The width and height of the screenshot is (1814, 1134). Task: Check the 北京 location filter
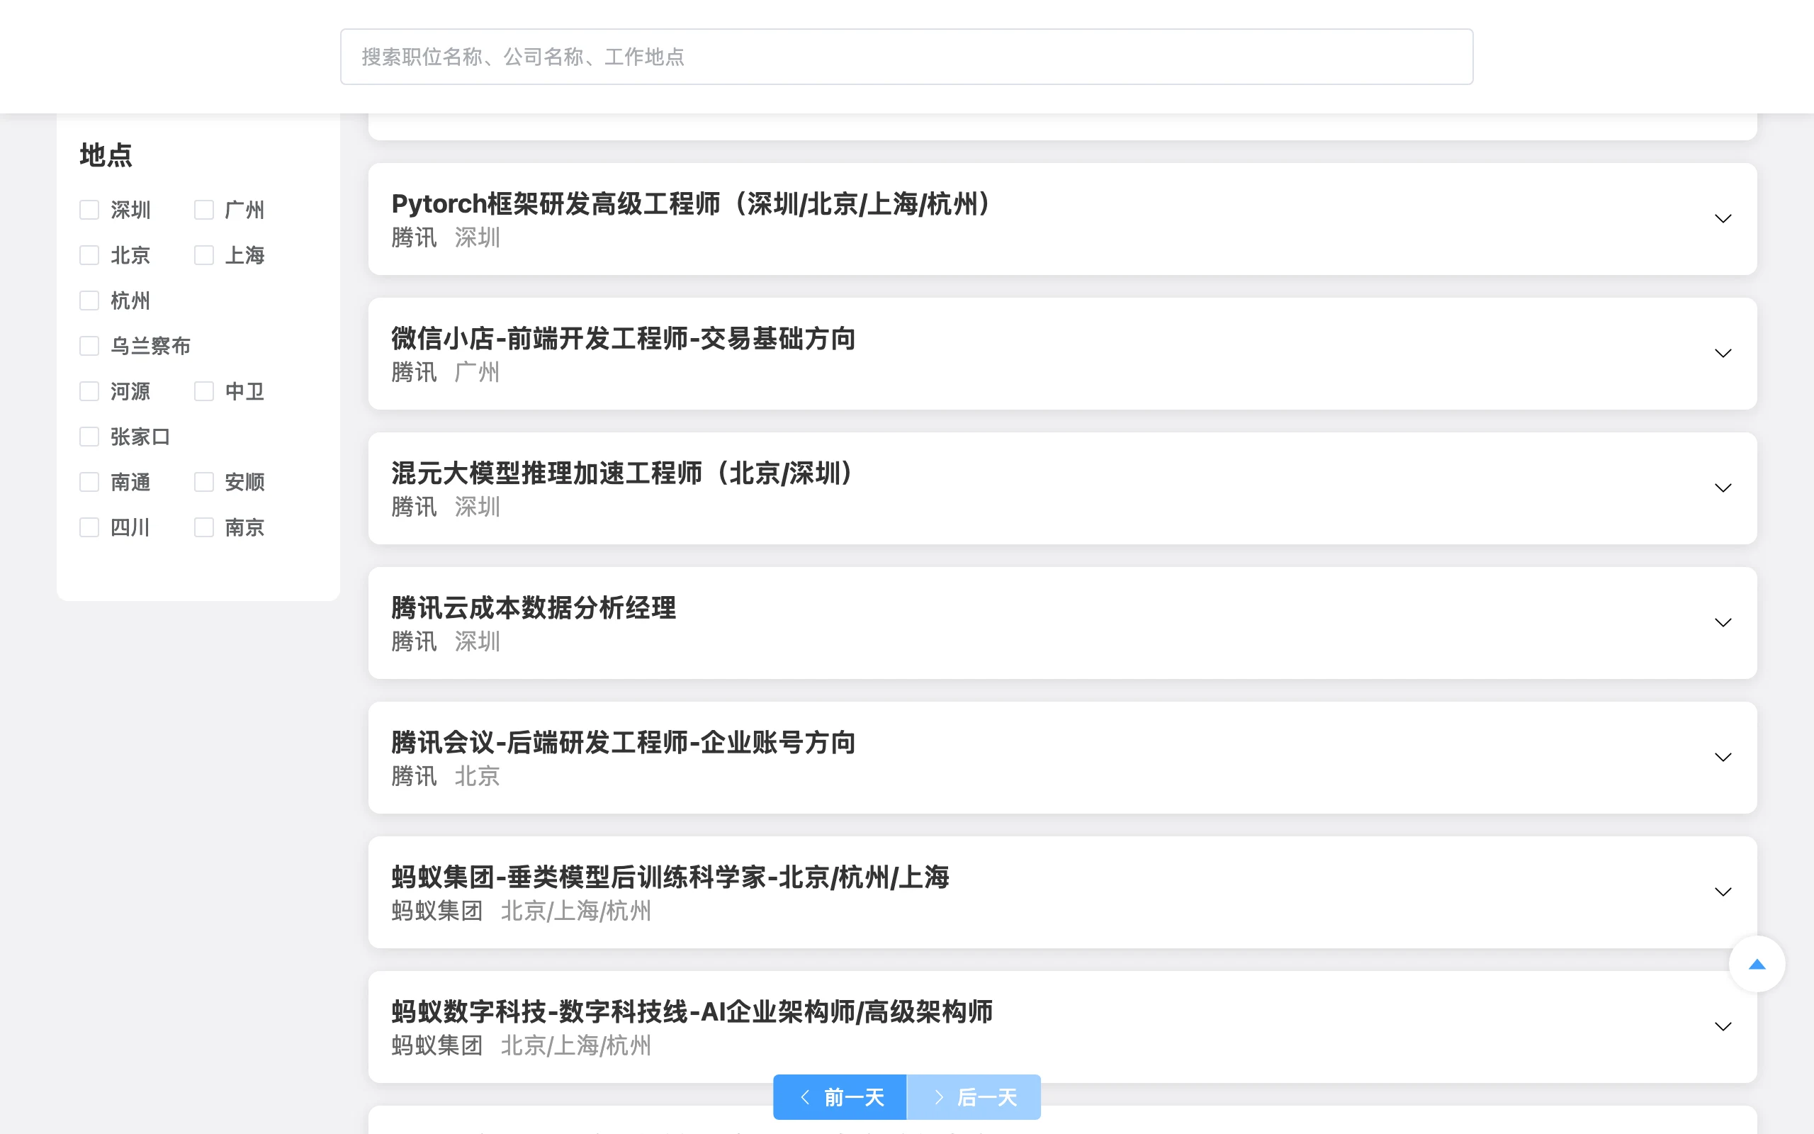click(x=89, y=255)
